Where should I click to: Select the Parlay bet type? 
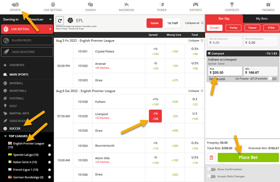pos(233,28)
